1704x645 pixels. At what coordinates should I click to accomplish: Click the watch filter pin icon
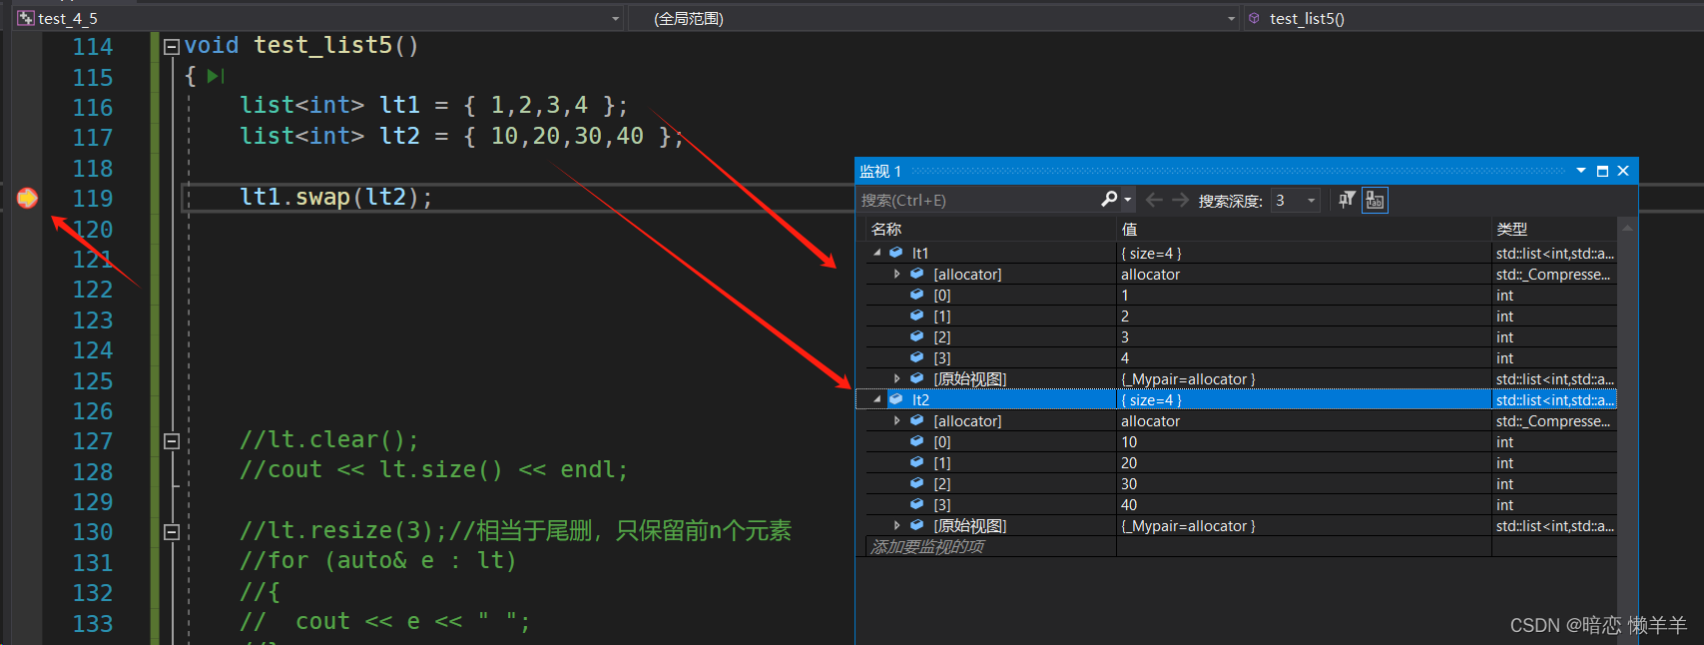pos(1347,200)
